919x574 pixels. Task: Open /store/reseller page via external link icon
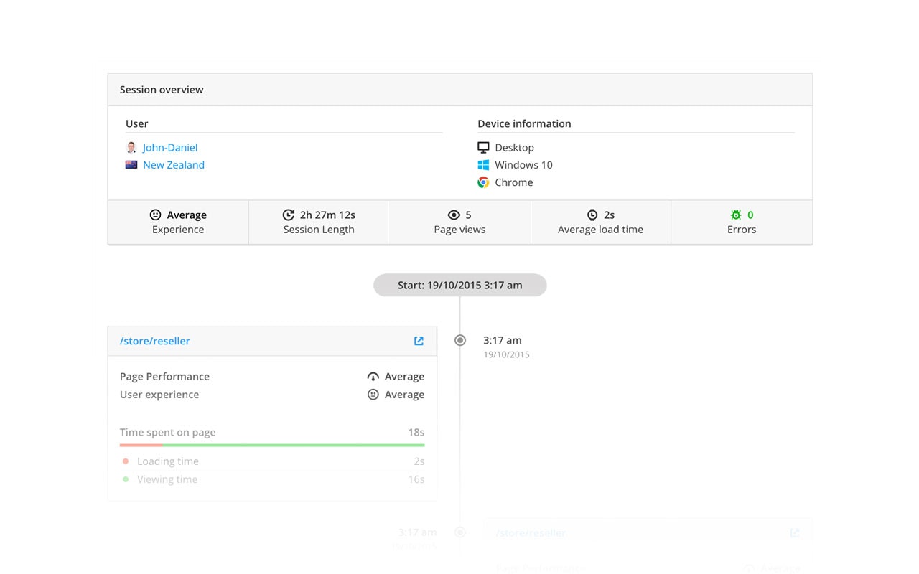(419, 341)
